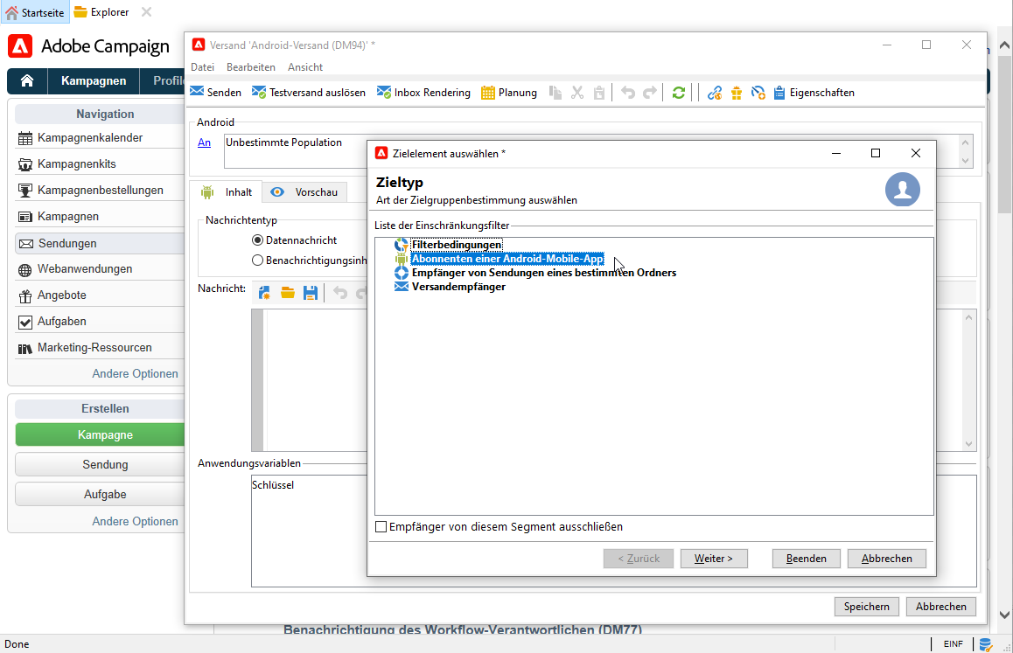Open Inbox Rendering from toolbar

point(423,93)
